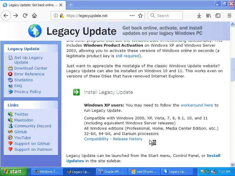Click the forward navigation arrow
This screenshot has width=235, height=176.
pos(16,16)
